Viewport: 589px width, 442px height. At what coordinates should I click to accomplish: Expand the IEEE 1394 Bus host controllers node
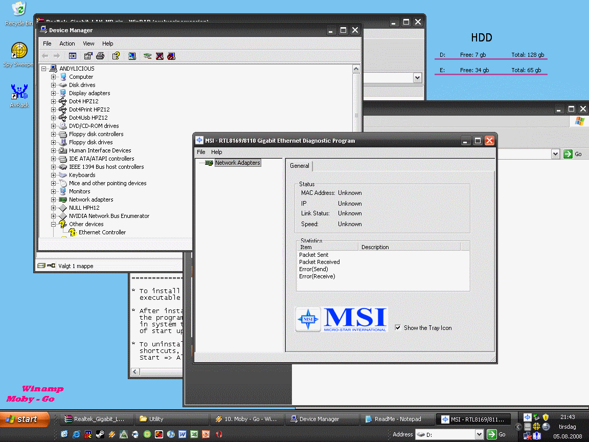(53, 167)
